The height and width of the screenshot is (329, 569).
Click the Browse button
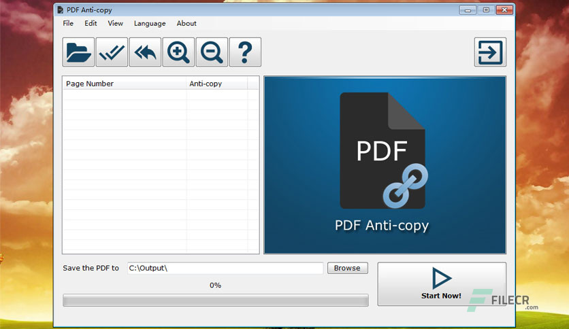coord(348,268)
